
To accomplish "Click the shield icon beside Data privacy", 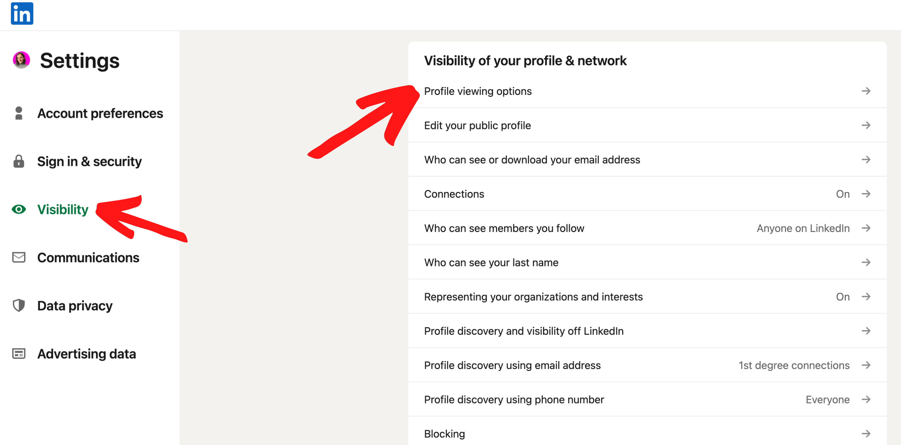I will pos(19,306).
